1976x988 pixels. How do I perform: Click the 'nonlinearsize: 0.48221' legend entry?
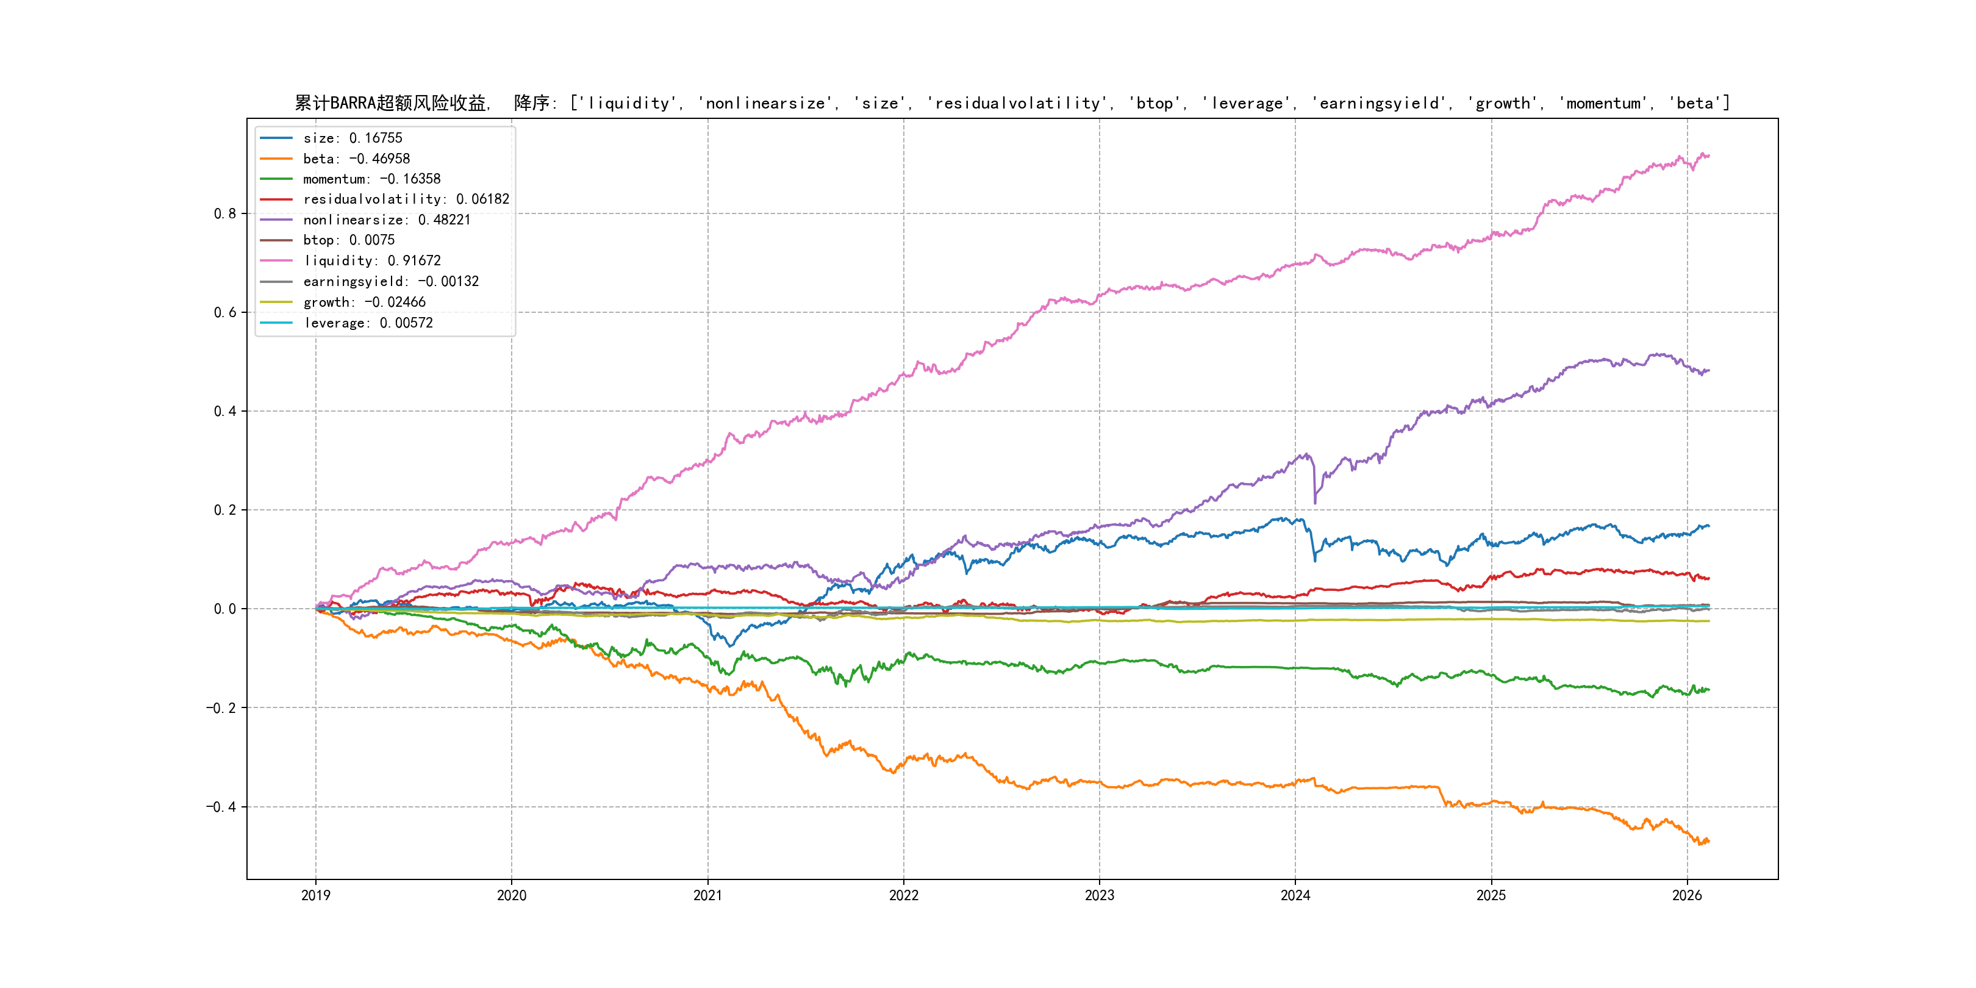click(x=387, y=220)
